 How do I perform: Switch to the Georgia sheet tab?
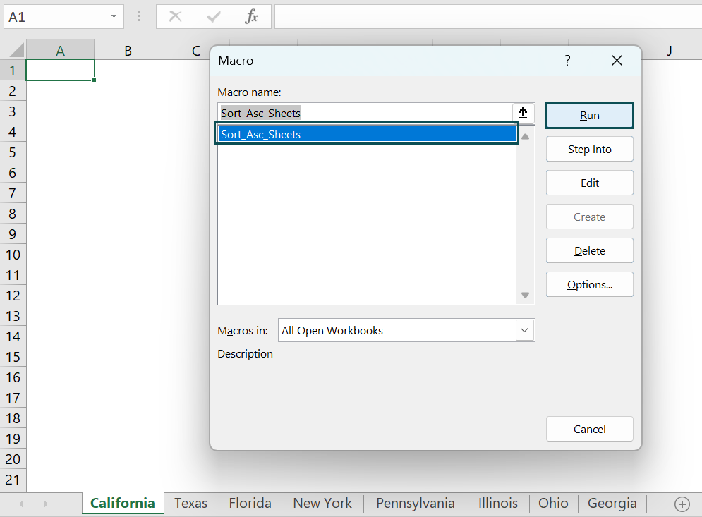coord(612,503)
